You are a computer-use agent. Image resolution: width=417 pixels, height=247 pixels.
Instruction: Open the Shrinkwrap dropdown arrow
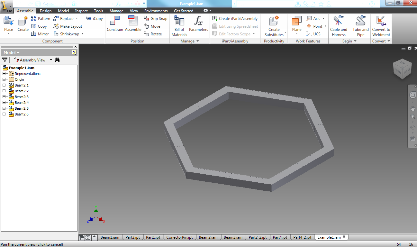pyautogui.click(x=82, y=34)
